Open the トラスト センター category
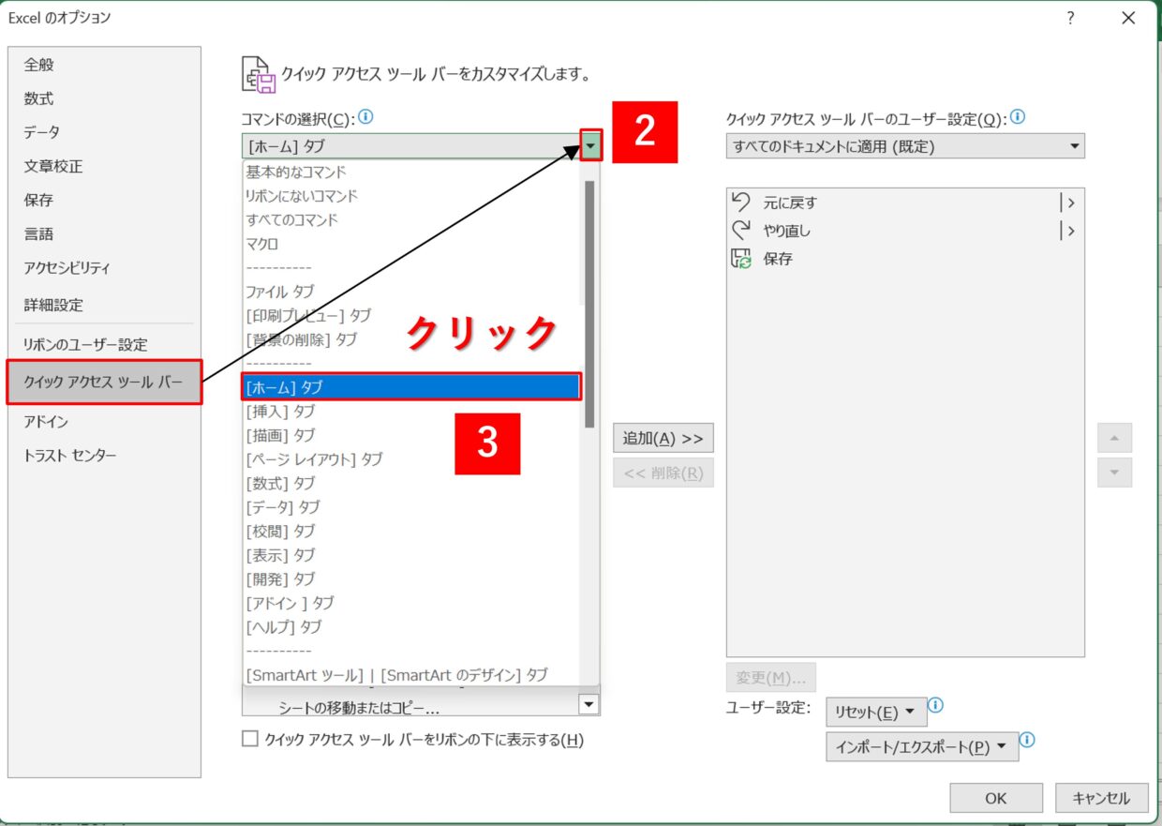1162x826 pixels. tap(104, 456)
